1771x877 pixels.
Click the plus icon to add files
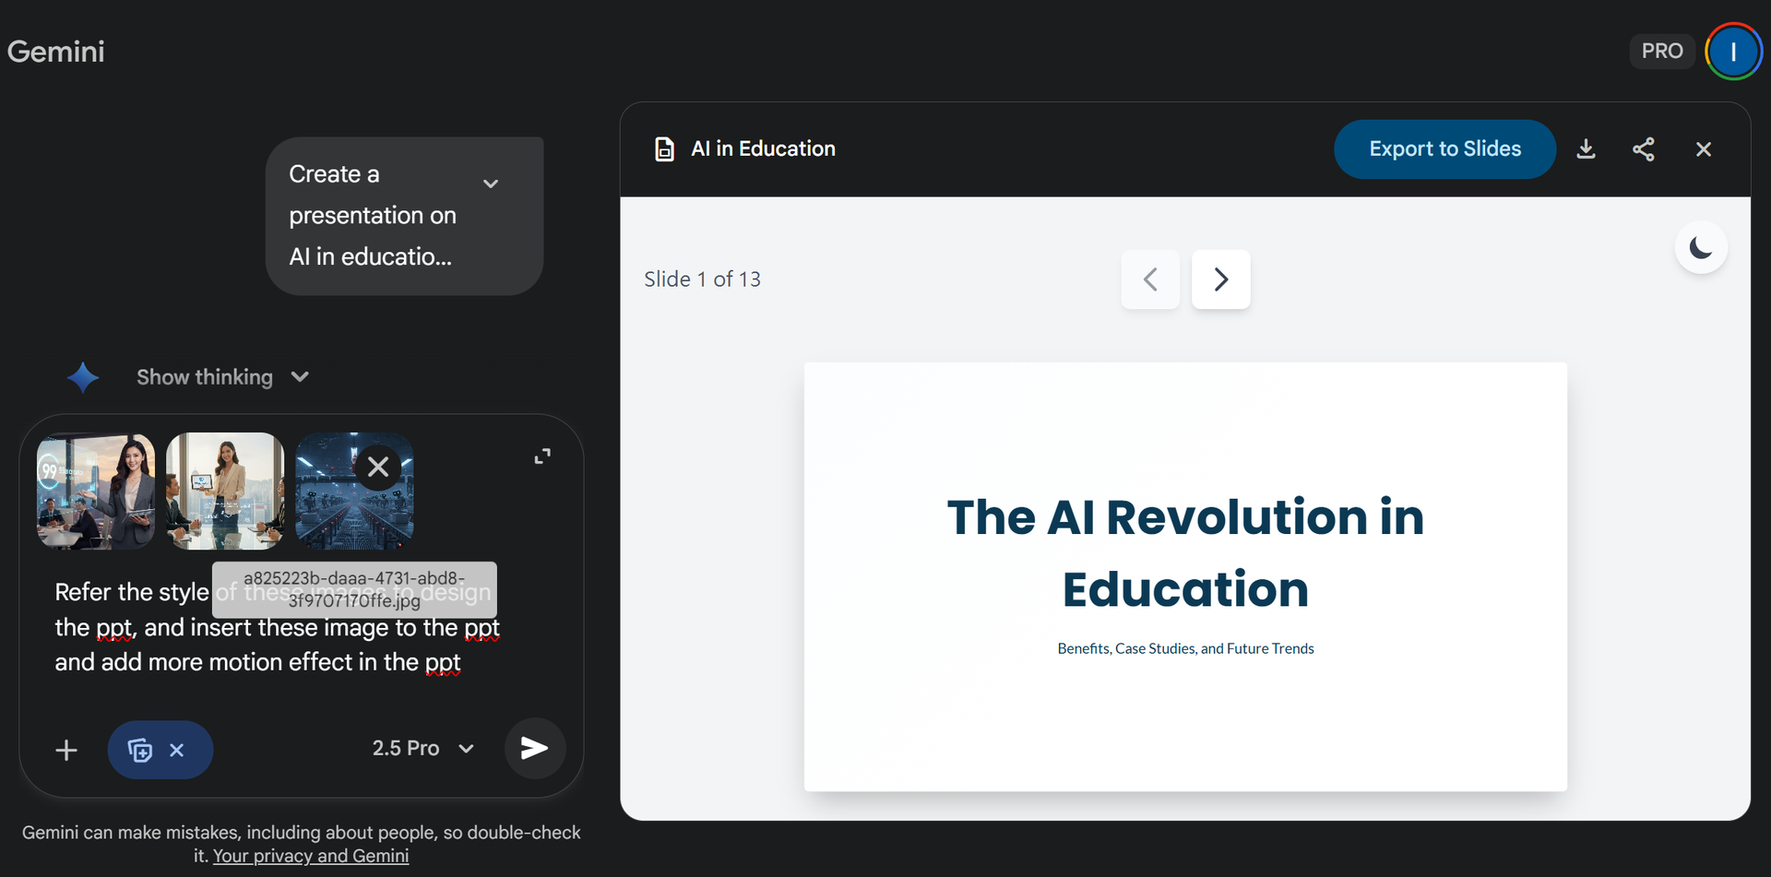[x=66, y=750]
